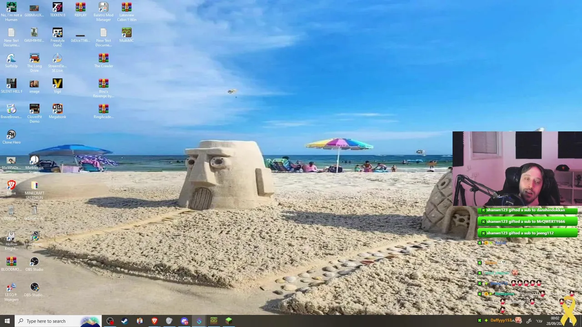Open the SILENT HILL f shortcut

(11, 86)
